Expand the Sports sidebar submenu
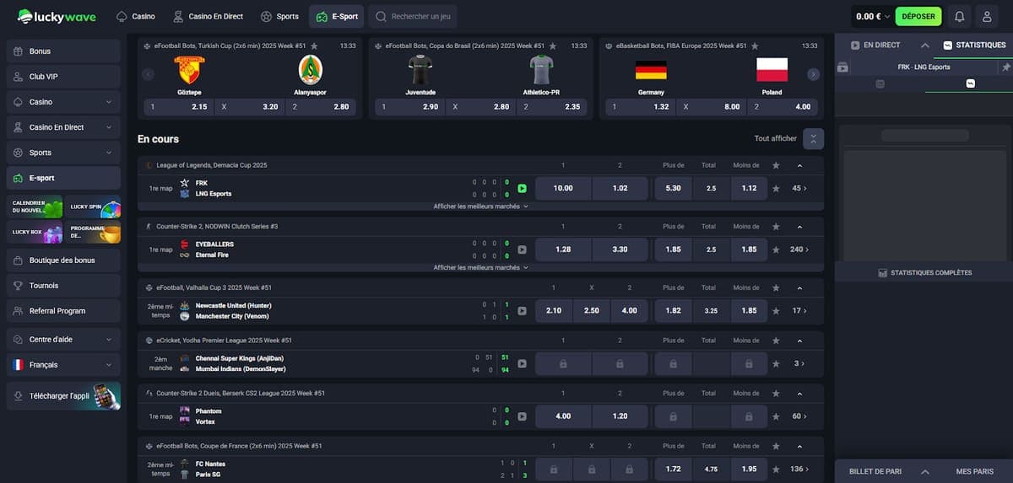1013x483 pixels. [x=109, y=153]
